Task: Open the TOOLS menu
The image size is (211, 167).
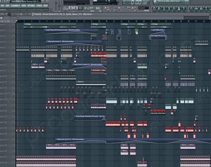Action: (39, 6)
